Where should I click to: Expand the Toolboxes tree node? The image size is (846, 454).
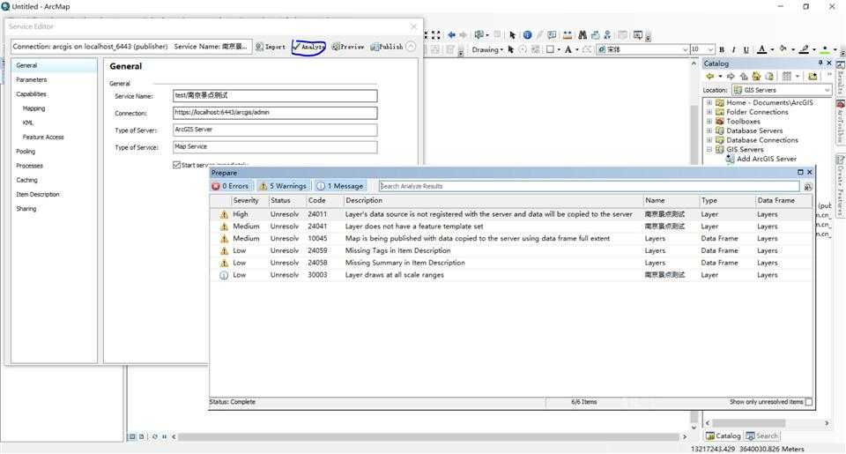[x=709, y=122]
